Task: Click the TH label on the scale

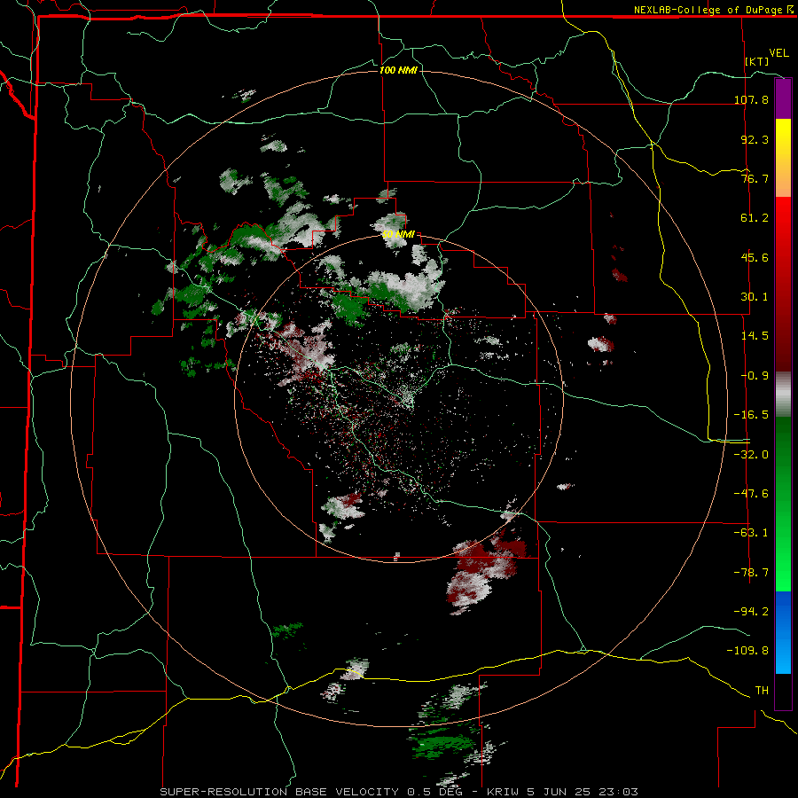Action: [762, 691]
